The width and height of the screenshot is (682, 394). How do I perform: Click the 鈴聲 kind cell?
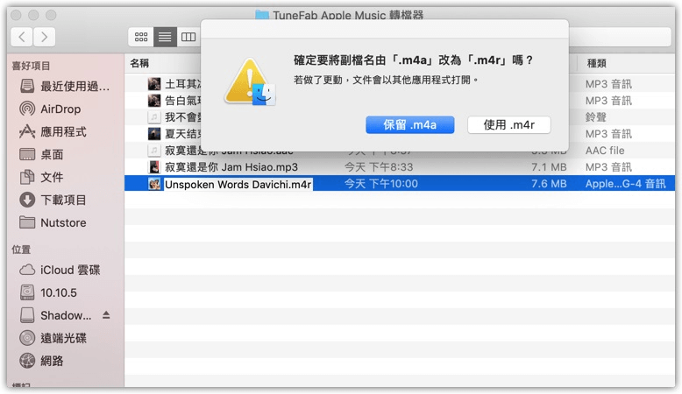tap(595, 116)
